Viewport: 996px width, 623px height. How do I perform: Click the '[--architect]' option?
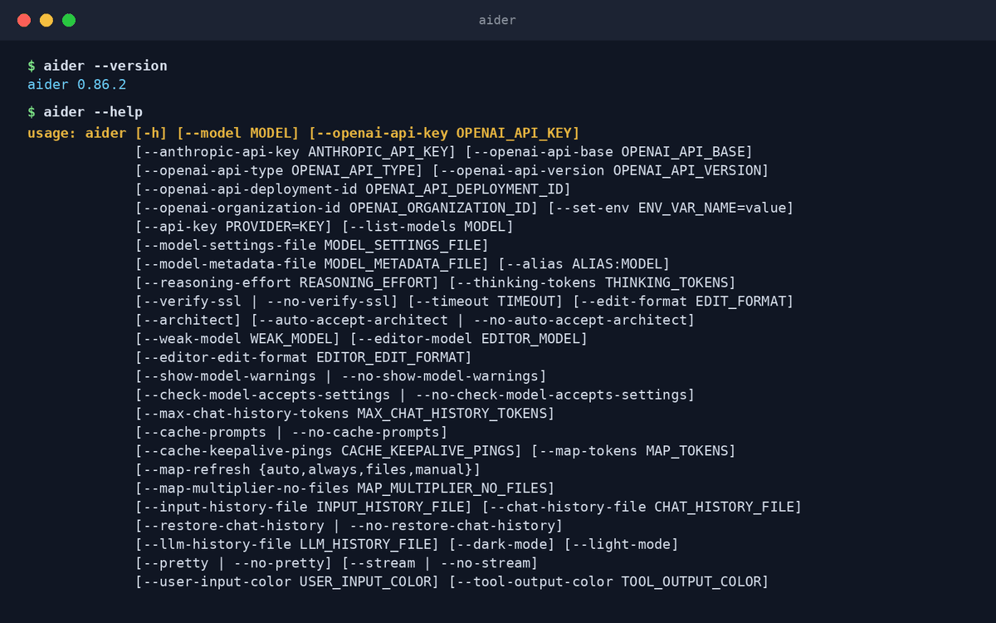(188, 320)
